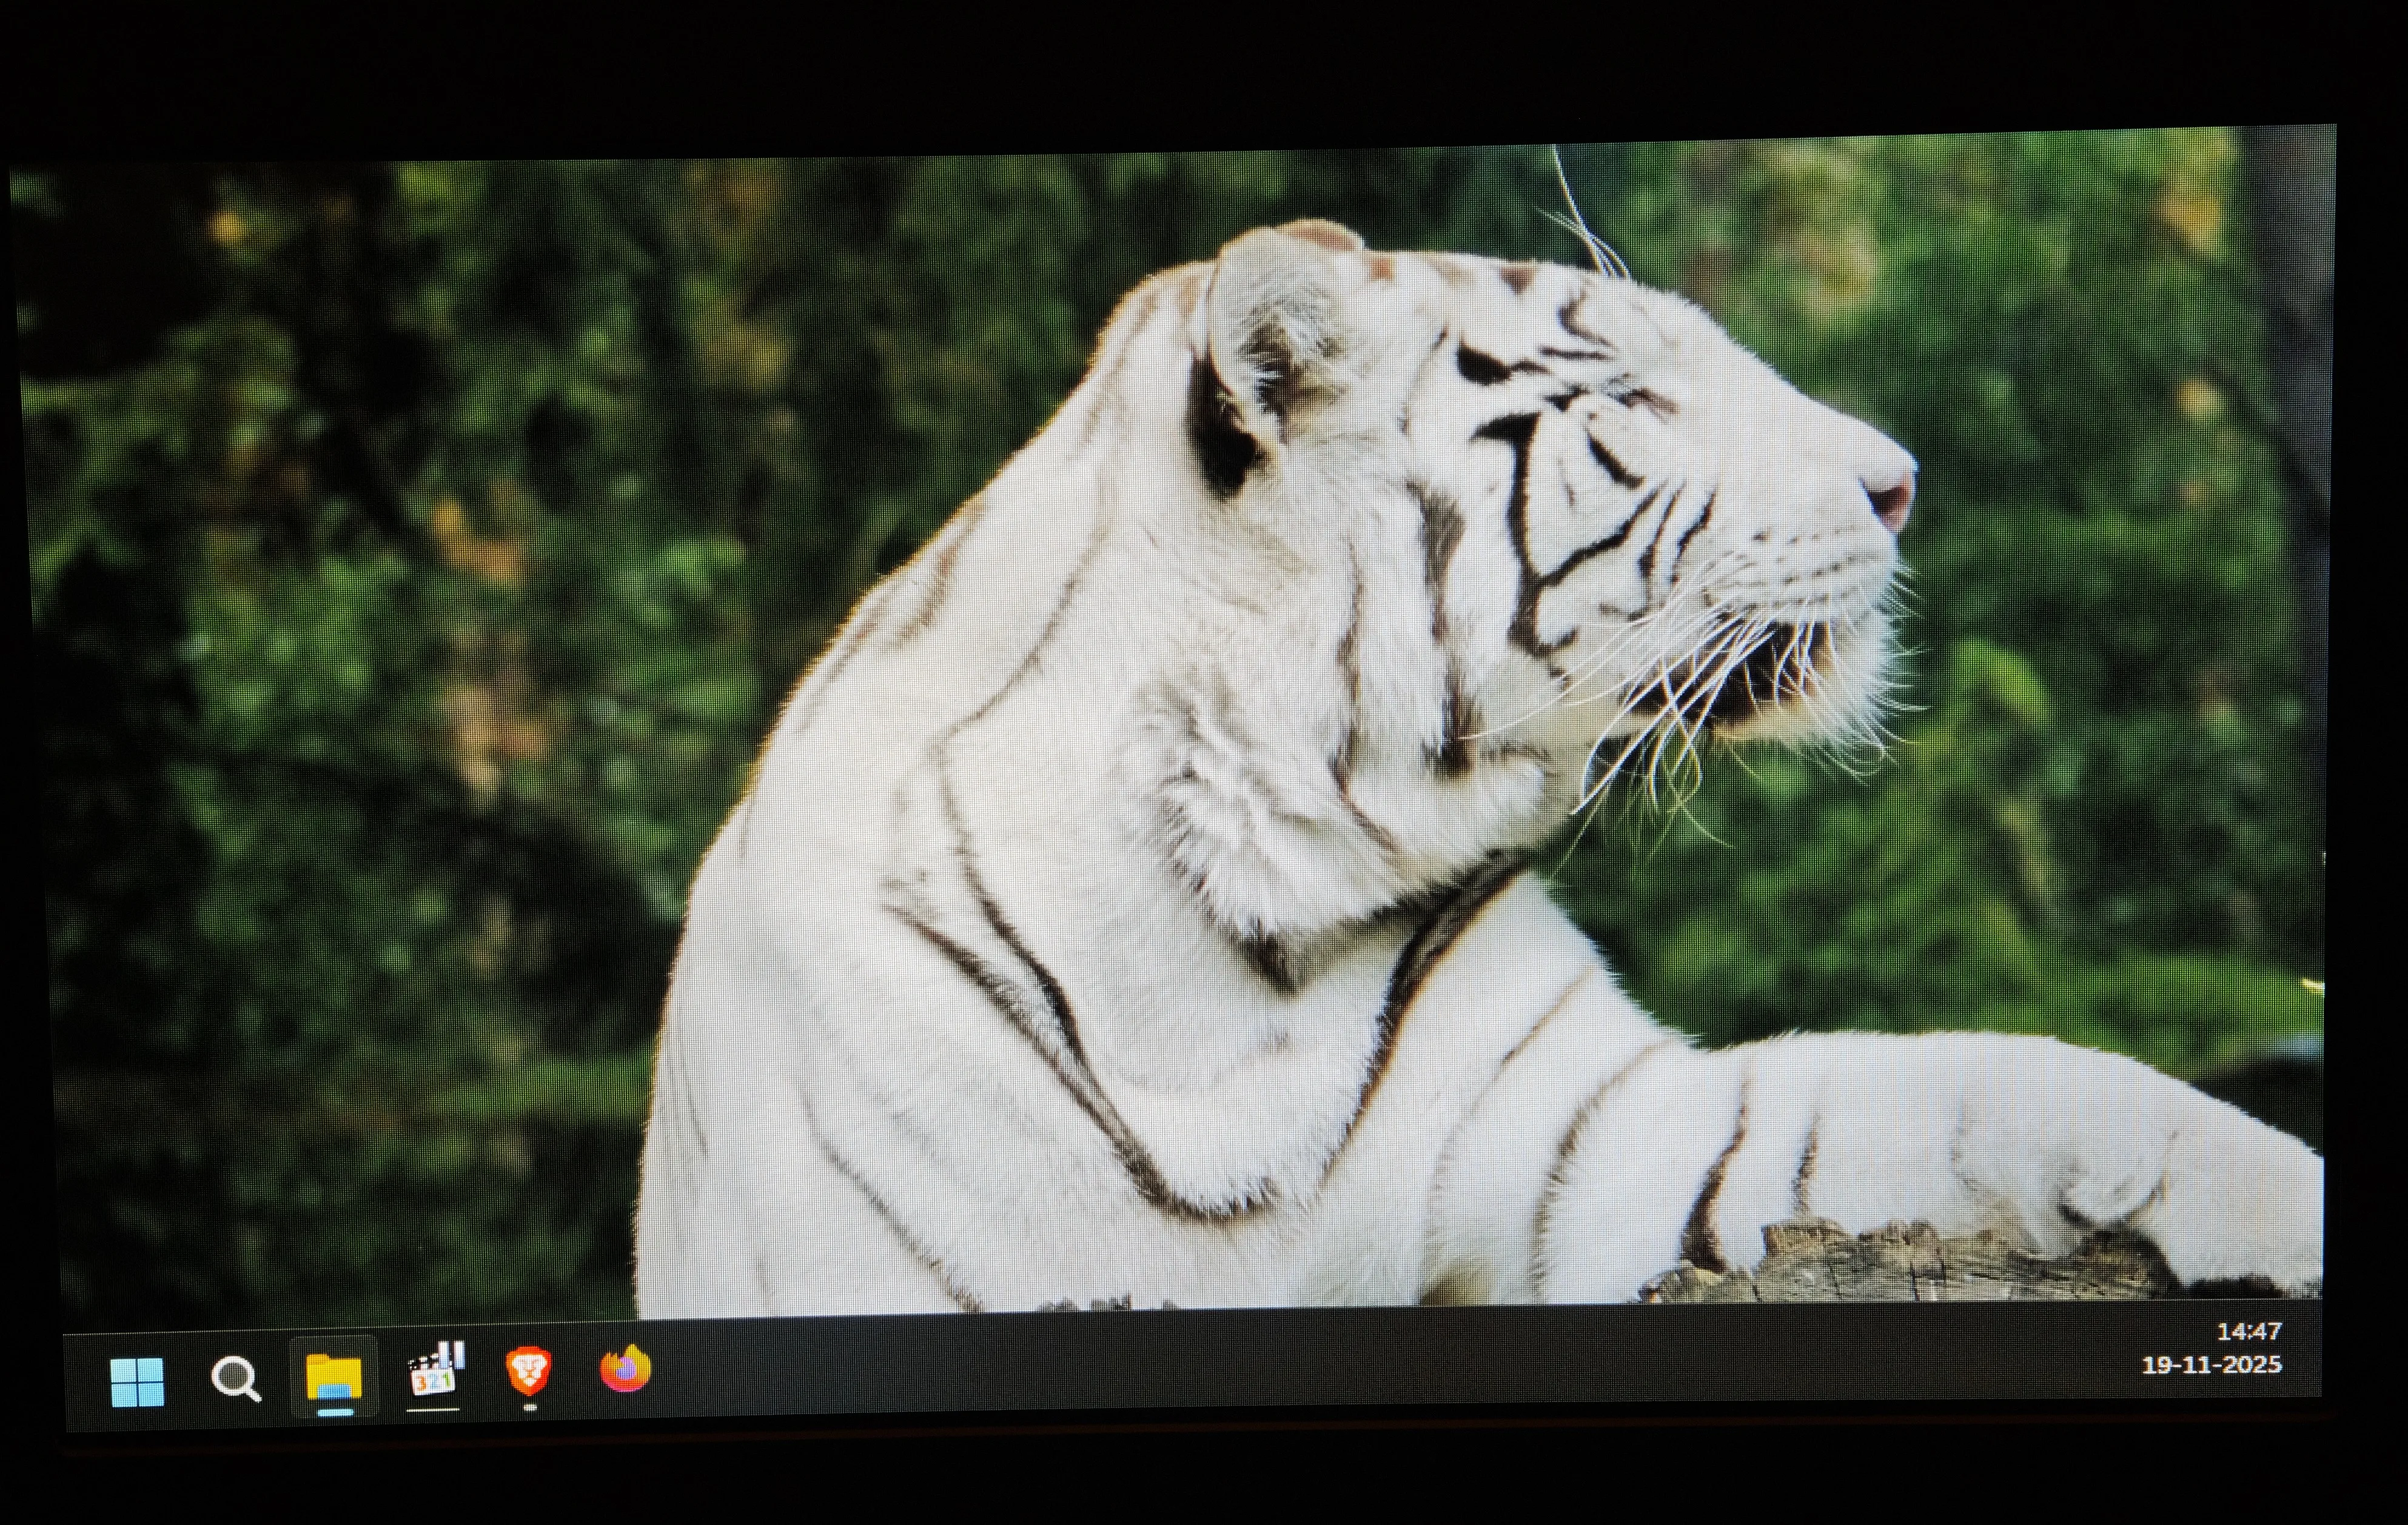Click running-indicator line under Media Player
The image size is (2408, 1525).
(433, 1409)
